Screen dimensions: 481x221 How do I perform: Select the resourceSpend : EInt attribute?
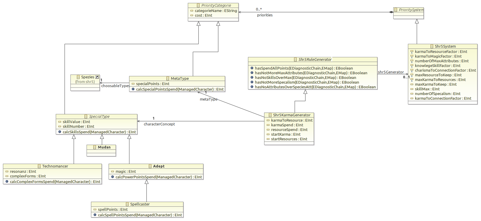[x=289, y=130]
